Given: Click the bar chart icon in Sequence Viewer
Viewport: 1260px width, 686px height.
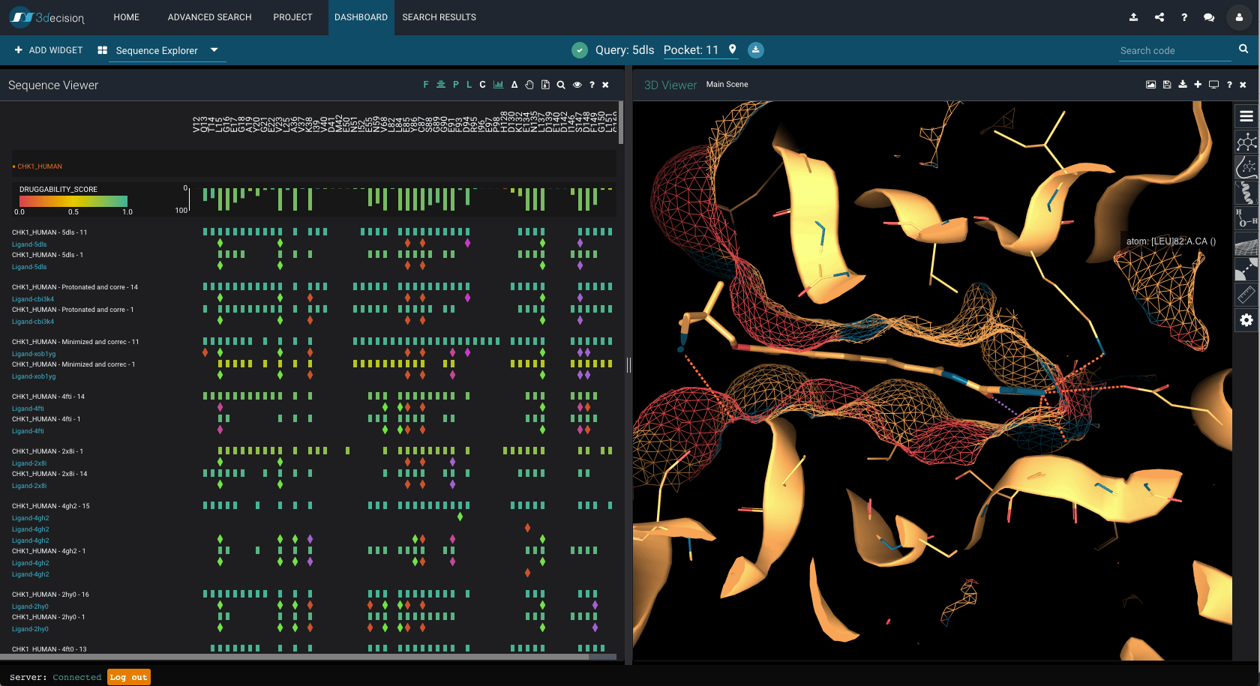Looking at the screenshot, I should [x=498, y=85].
